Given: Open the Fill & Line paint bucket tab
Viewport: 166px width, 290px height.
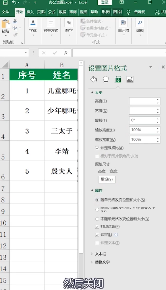Looking at the screenshot, I should tap(94, 79).
